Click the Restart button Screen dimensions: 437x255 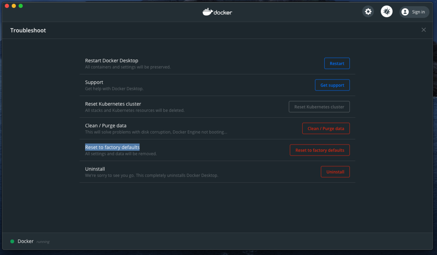coord(337,63)
